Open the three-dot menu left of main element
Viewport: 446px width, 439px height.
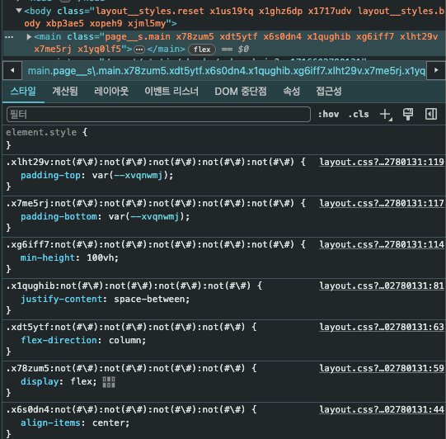9,37
